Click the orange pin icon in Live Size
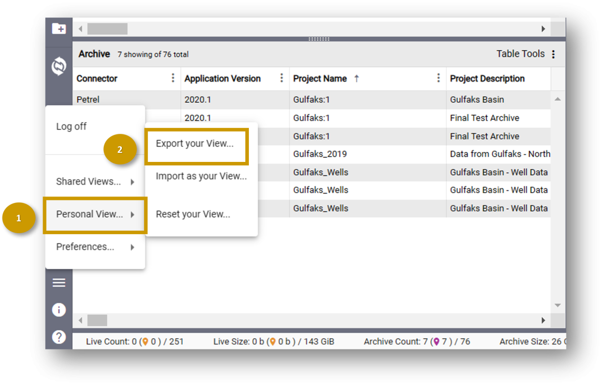The height and width of the screenshot is (385, 602). point(272,341)
